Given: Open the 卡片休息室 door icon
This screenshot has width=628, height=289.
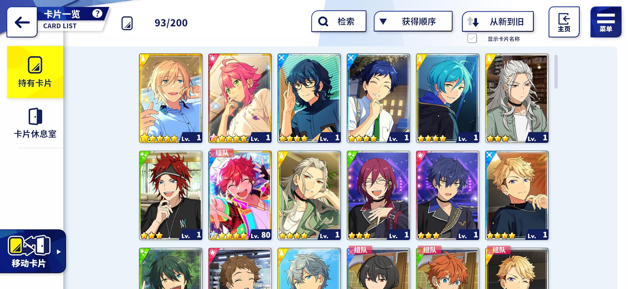Looking at the screenshot, I should (x=35, y=116).
